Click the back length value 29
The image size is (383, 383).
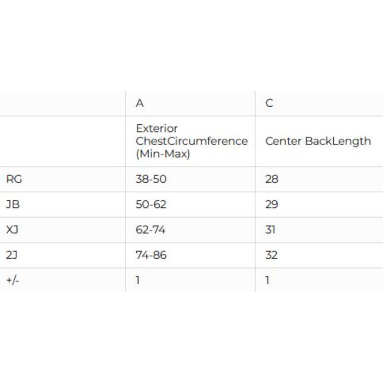click(x=272, y=205)
